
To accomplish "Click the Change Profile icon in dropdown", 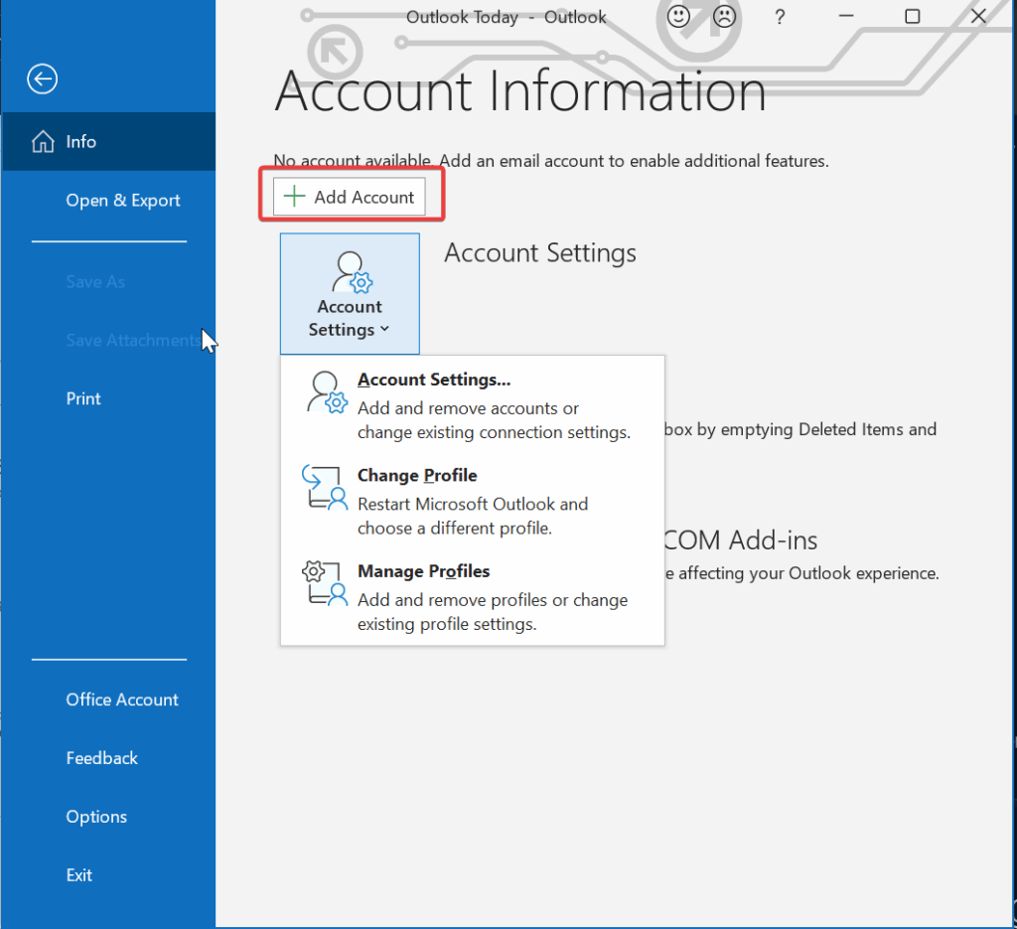I will point(326,487).
